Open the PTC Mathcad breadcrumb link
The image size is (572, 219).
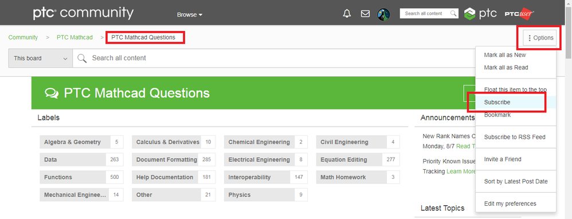[75, 37]
